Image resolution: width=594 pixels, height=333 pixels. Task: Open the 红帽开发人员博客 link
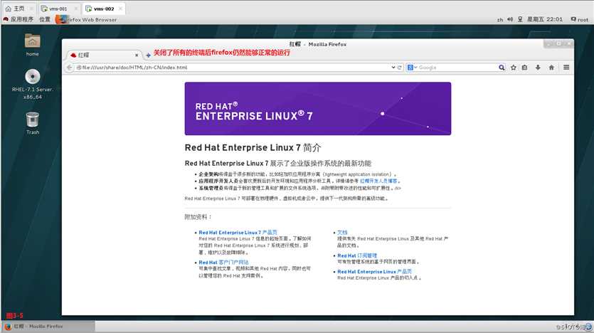click(x=378, y=181)
